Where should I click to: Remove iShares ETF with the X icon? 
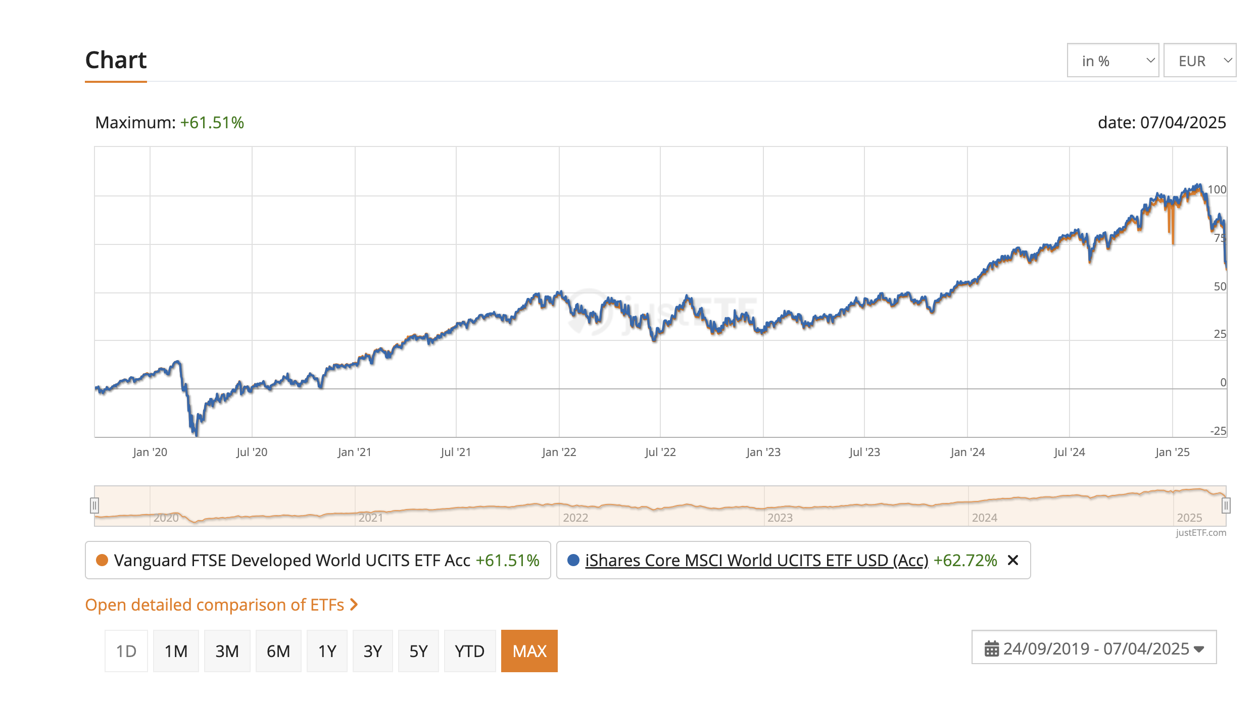coord(1012,560)
